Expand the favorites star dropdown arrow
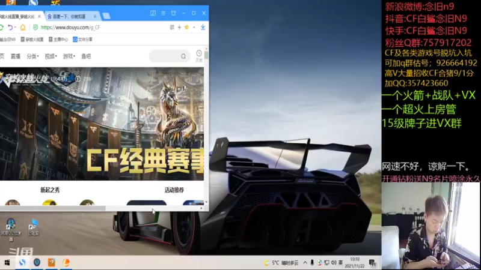 pyautogui.click(x=194, y=27)
